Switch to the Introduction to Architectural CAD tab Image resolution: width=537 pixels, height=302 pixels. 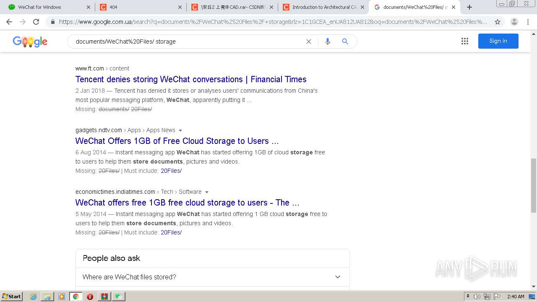[x=323, y=7]
